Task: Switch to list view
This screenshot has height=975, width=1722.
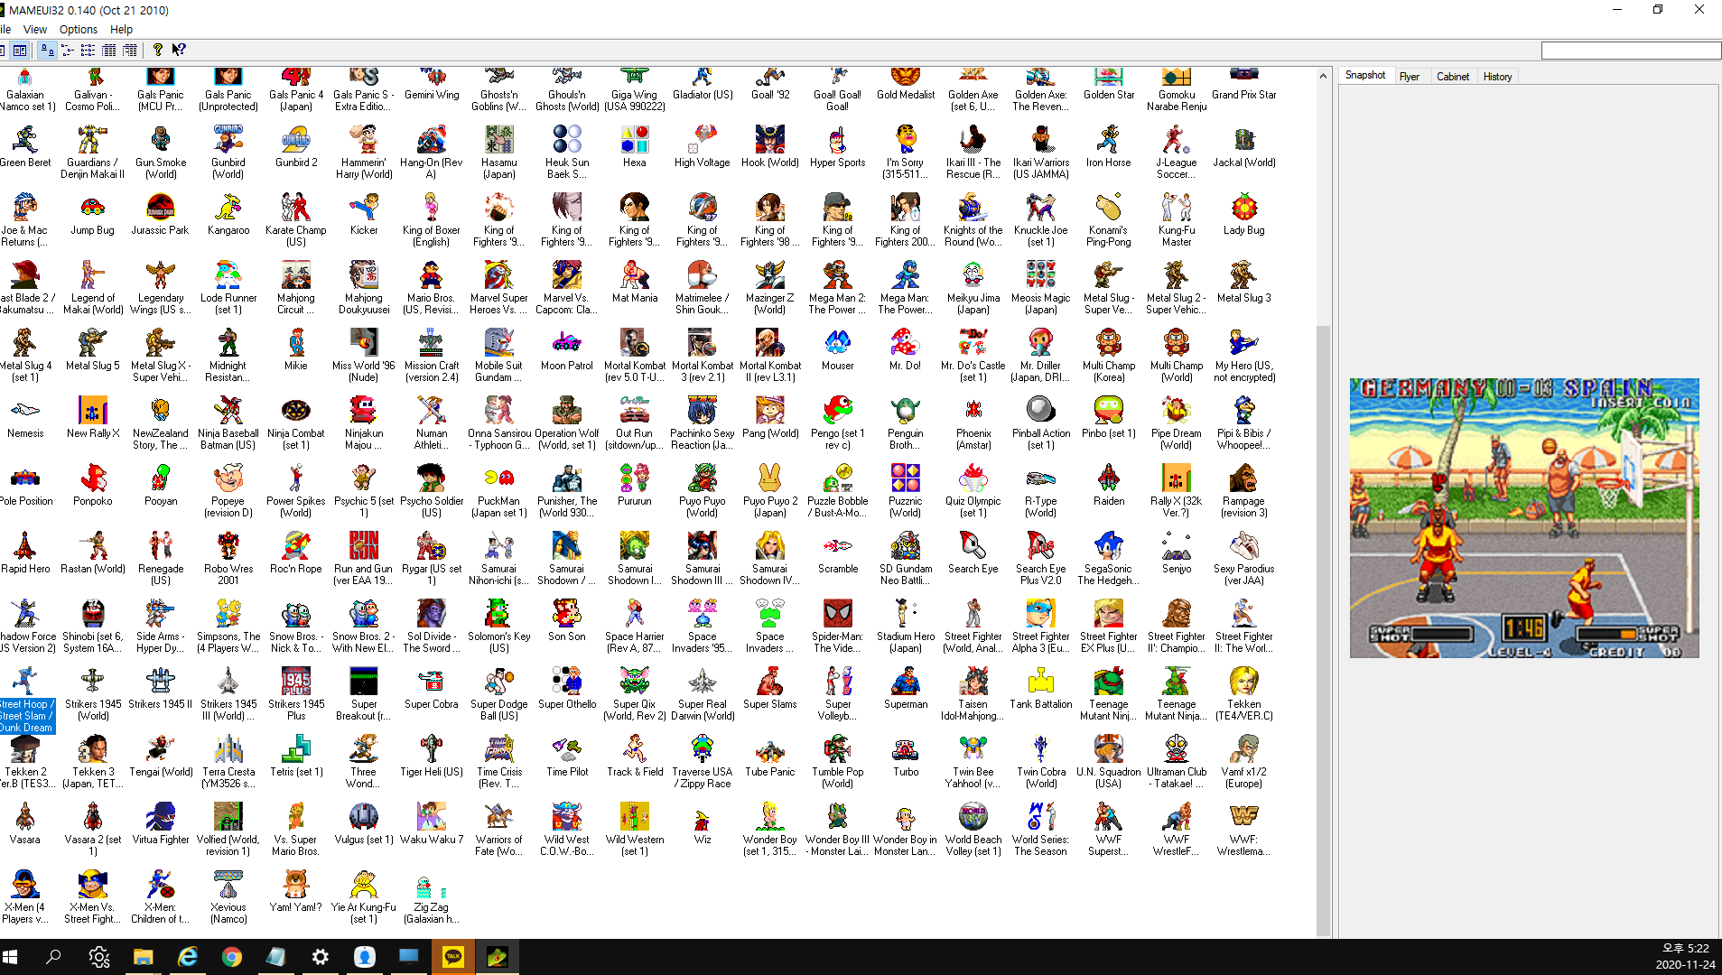Action: (88, 51)
